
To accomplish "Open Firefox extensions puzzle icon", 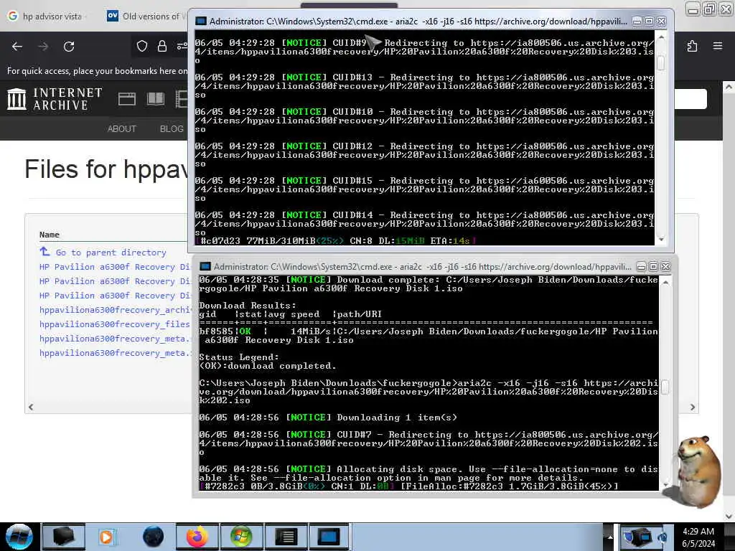I will (x=692, y=46).
